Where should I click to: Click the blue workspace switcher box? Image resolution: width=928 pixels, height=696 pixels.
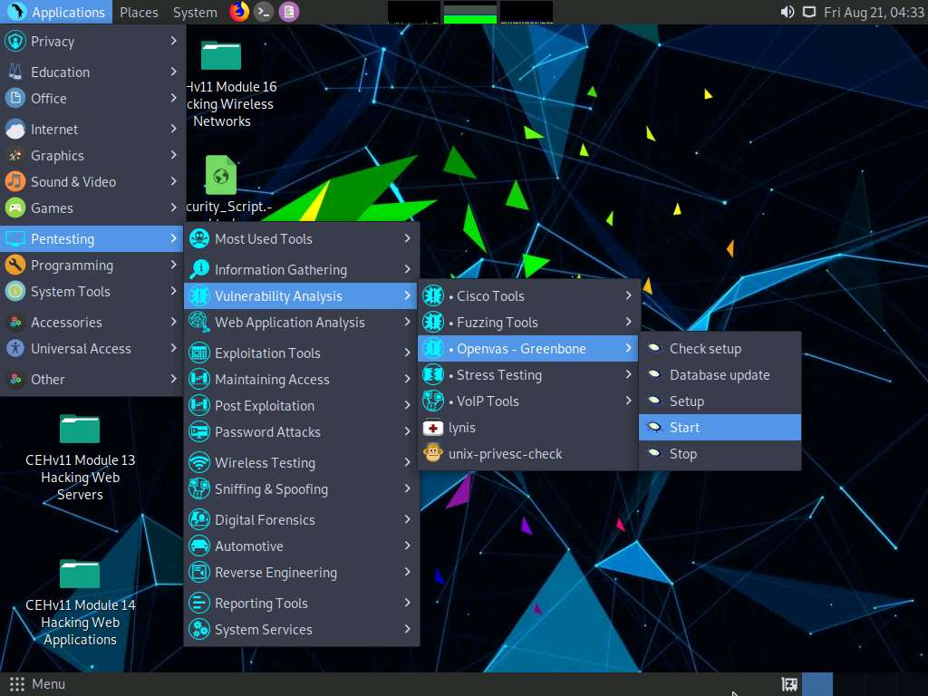pyautogui.click(x=817, y=684)
